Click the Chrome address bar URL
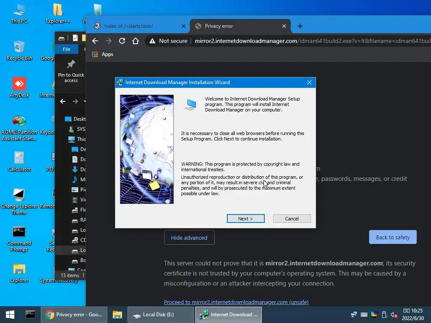Viewport: 431px width, 323px height. [x=313, y=41]
